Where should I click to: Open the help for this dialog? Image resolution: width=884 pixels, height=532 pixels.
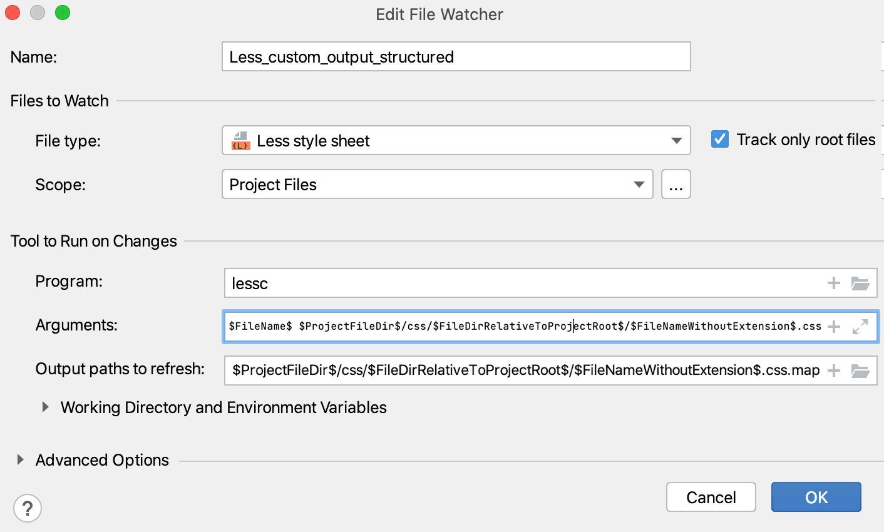[x=28, y=508]
